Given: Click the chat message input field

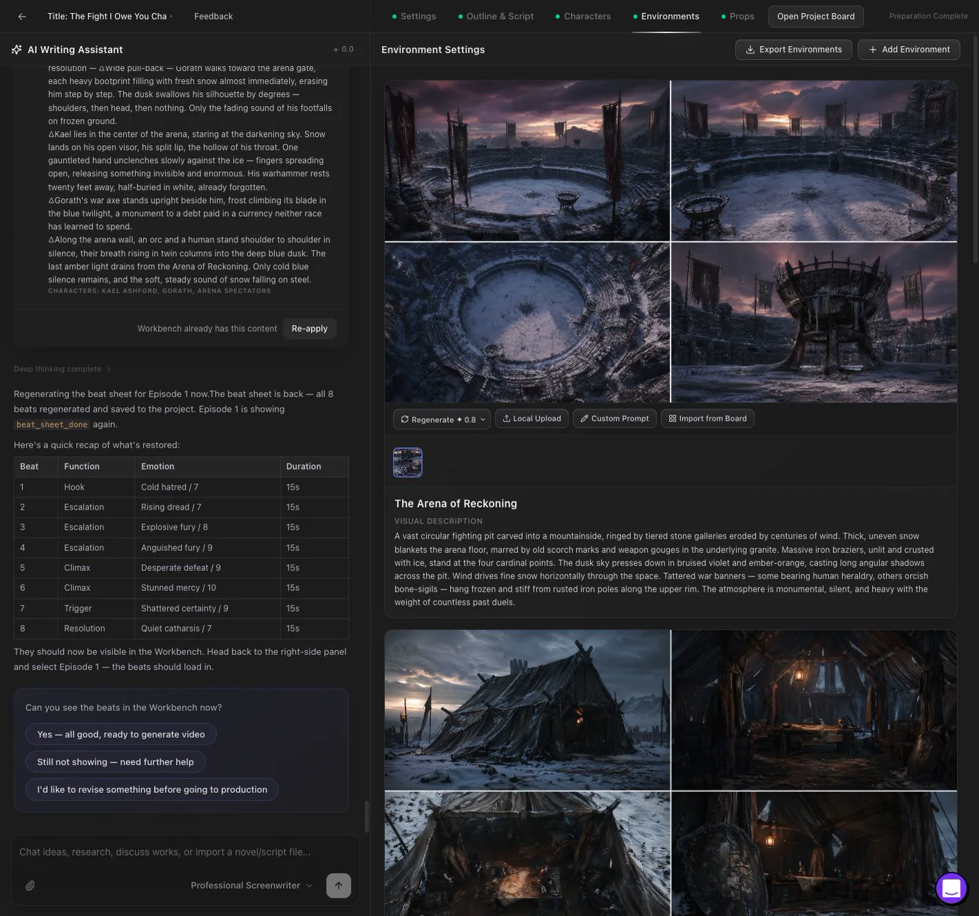Looking at the screenshot, I should pos(185,853).
